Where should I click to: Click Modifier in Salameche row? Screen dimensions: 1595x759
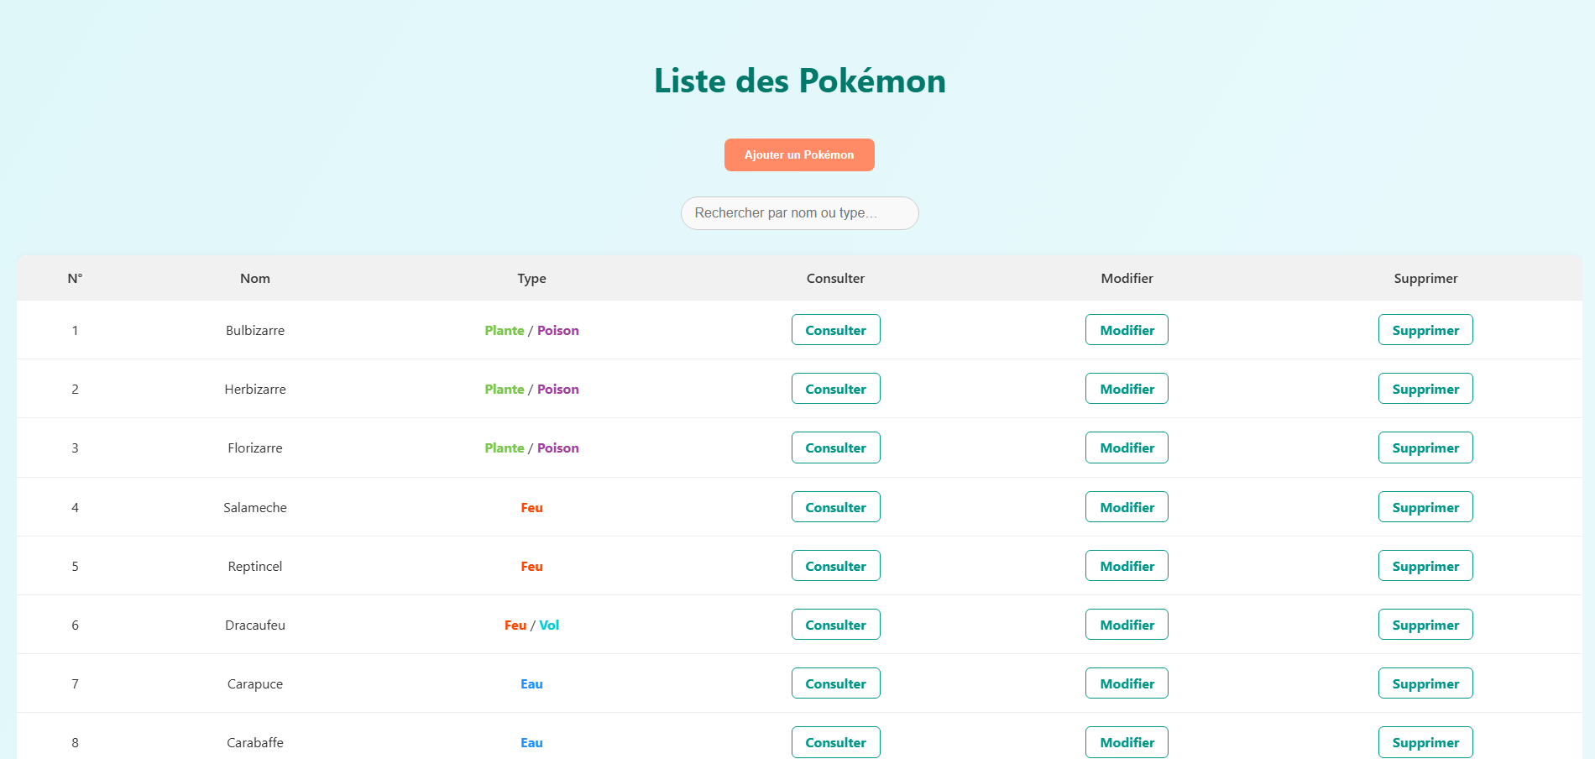(x=1127, y=507)
